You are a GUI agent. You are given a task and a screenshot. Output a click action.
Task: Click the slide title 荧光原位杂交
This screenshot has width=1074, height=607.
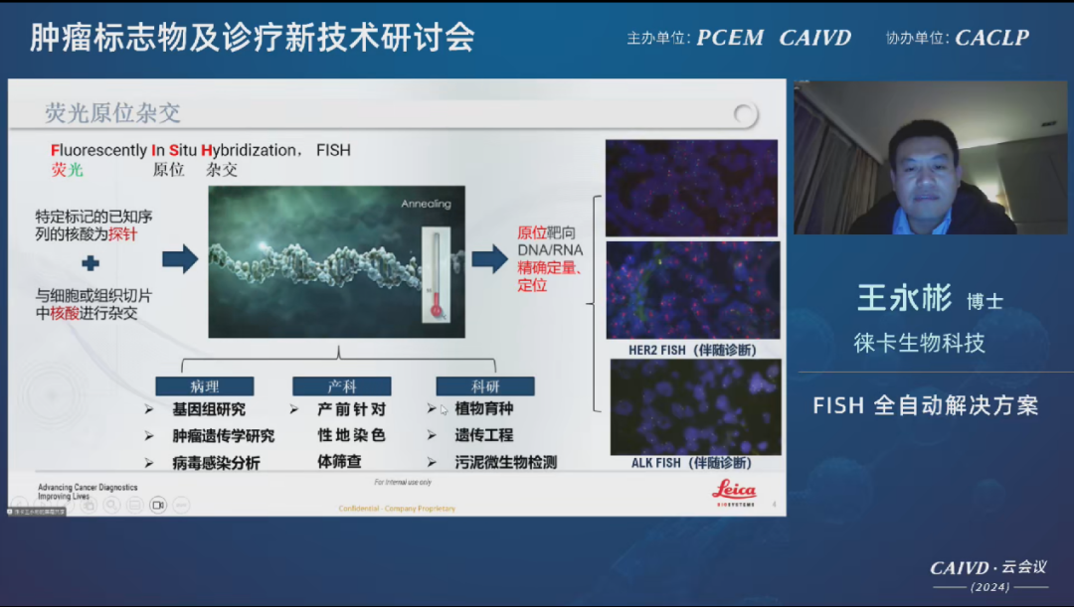[112, 113]
